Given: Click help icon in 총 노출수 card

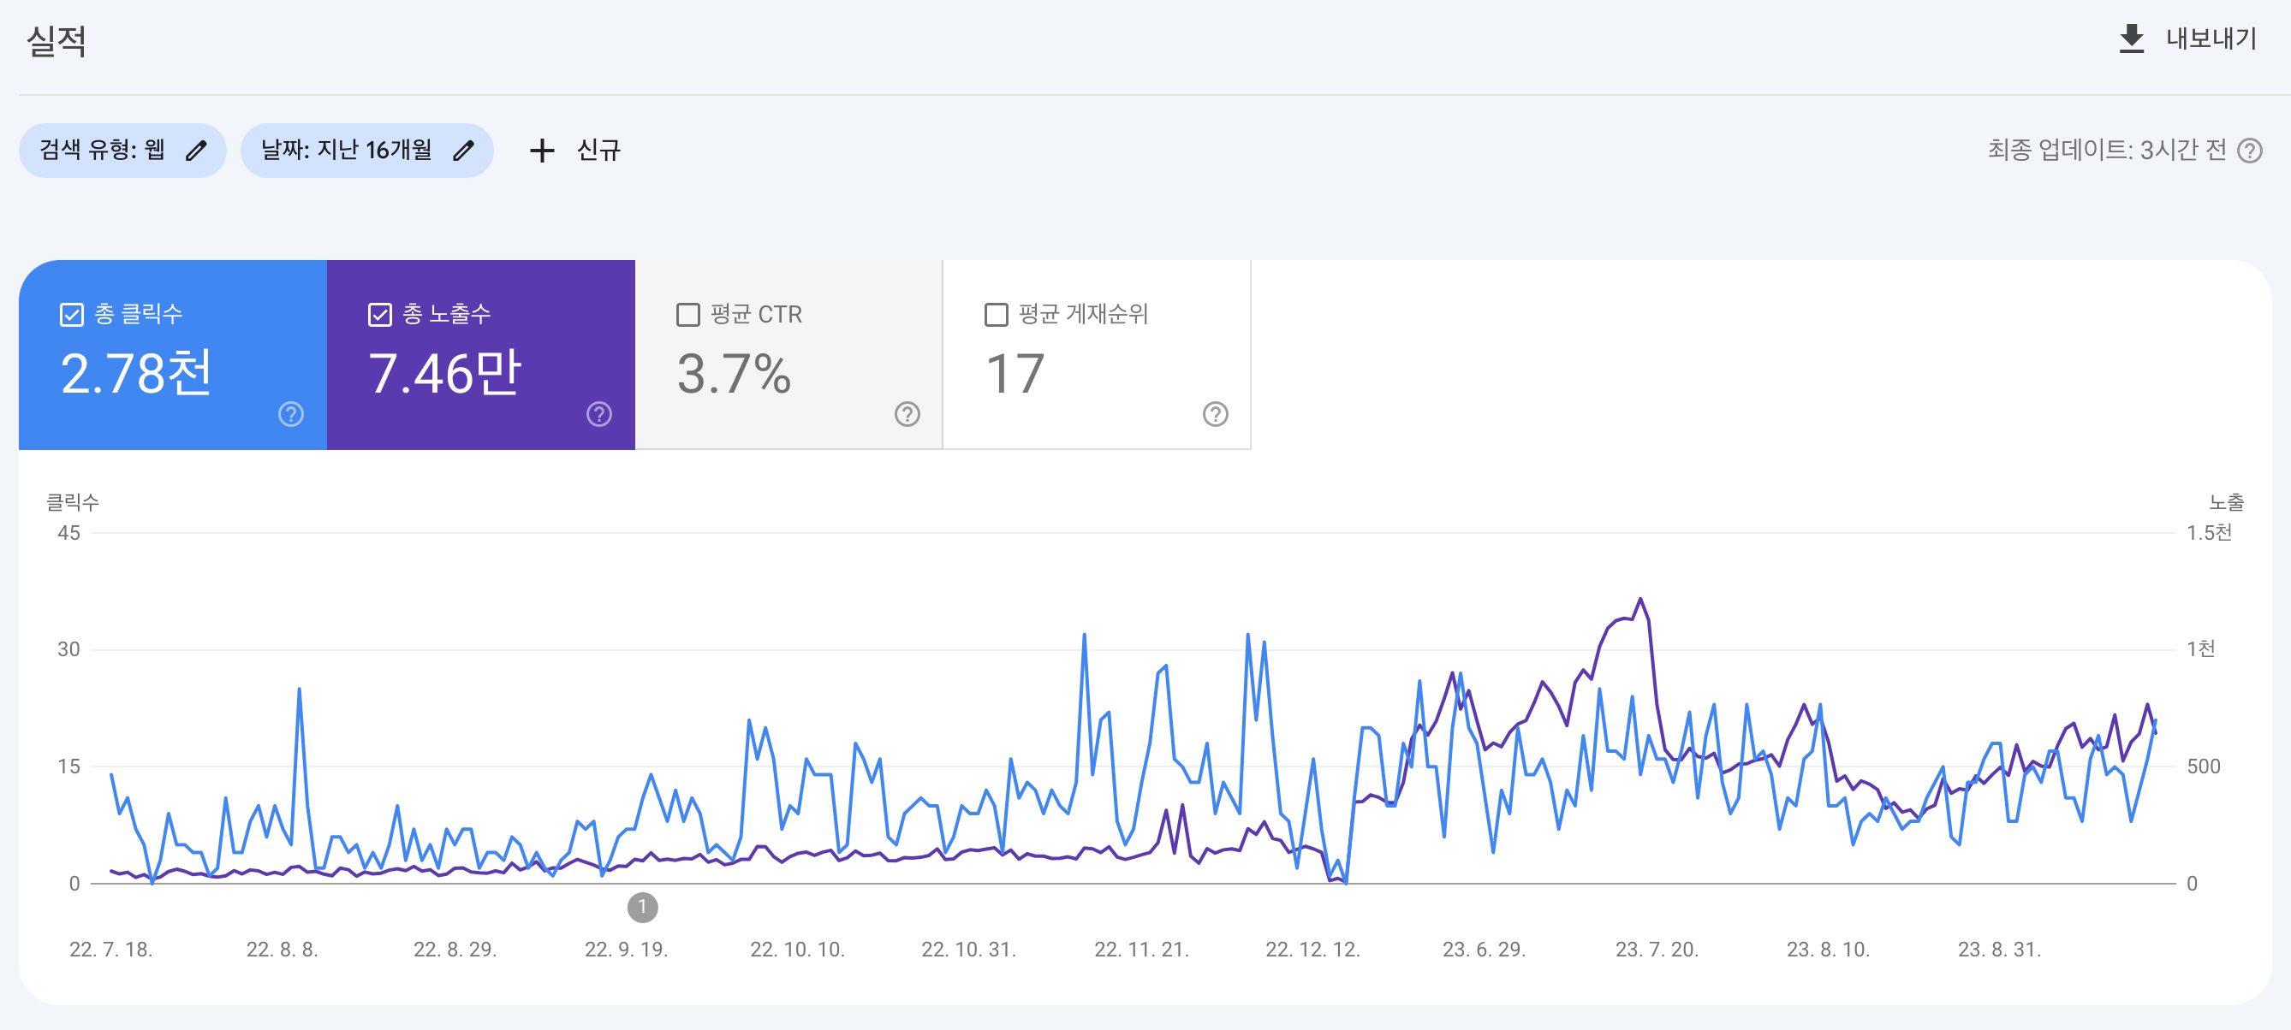Looking at the screenshot, I should pos(598,414).
